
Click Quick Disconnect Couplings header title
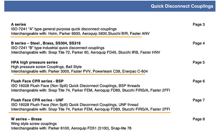(x=182, y=6)
